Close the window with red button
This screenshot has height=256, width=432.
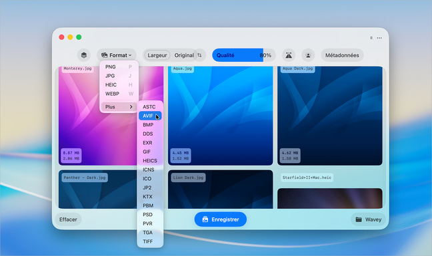pyautogui.click(x=62, y=37)
